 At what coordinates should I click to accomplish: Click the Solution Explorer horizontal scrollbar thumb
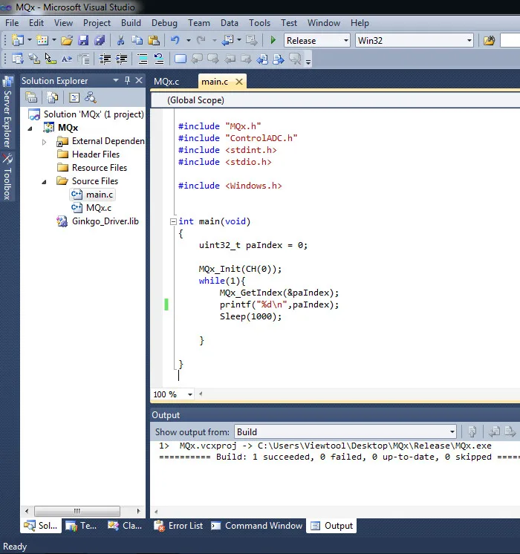[x=77, y=511]
